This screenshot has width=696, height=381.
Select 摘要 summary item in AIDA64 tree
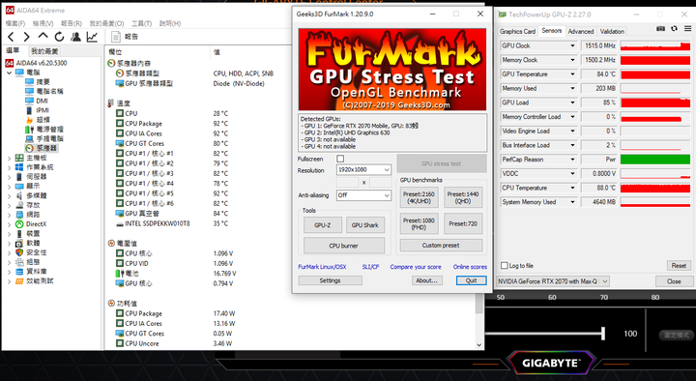click(38, 81)
